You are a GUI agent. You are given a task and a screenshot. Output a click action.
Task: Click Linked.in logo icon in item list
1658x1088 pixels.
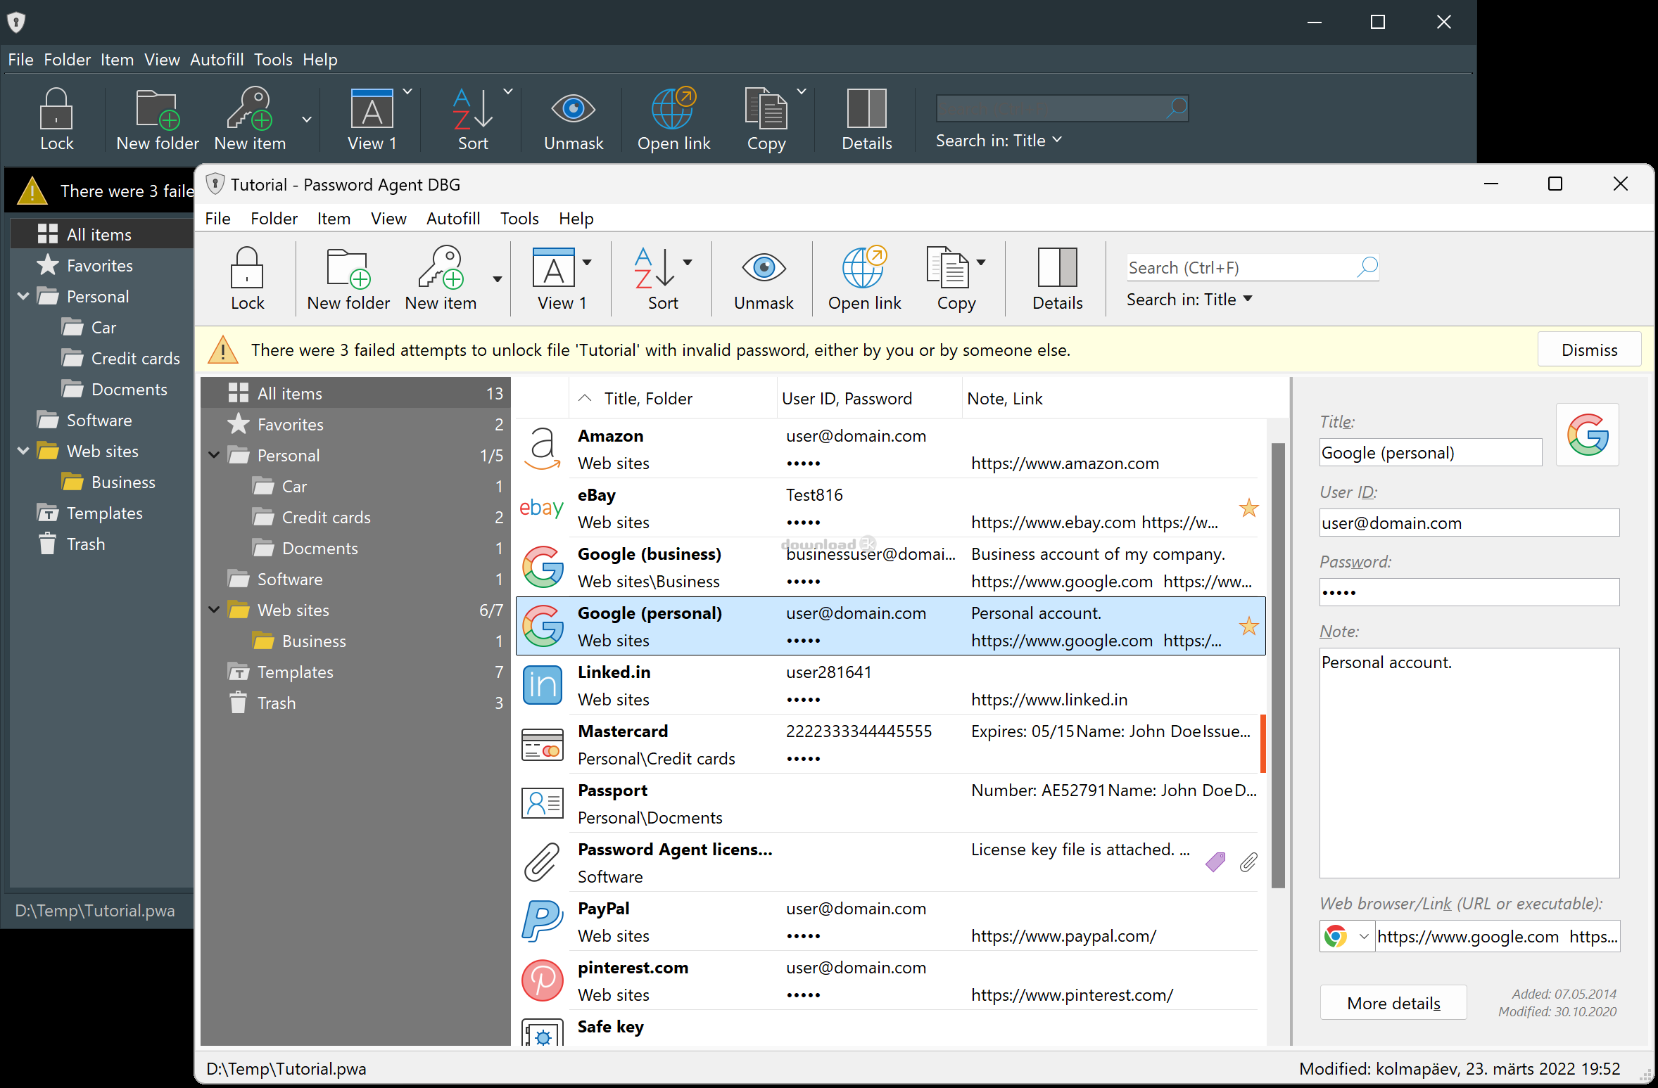point(543,685)
